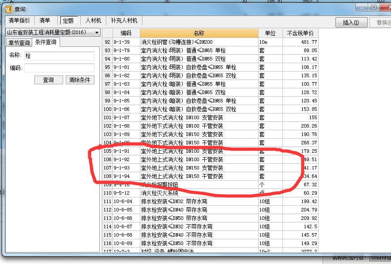Select 室外地上式消火栓 DN100 干管安装

coord(211,159)
